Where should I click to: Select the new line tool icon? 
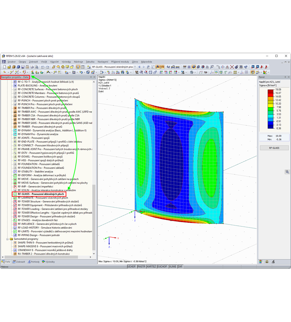click(12, 72)
